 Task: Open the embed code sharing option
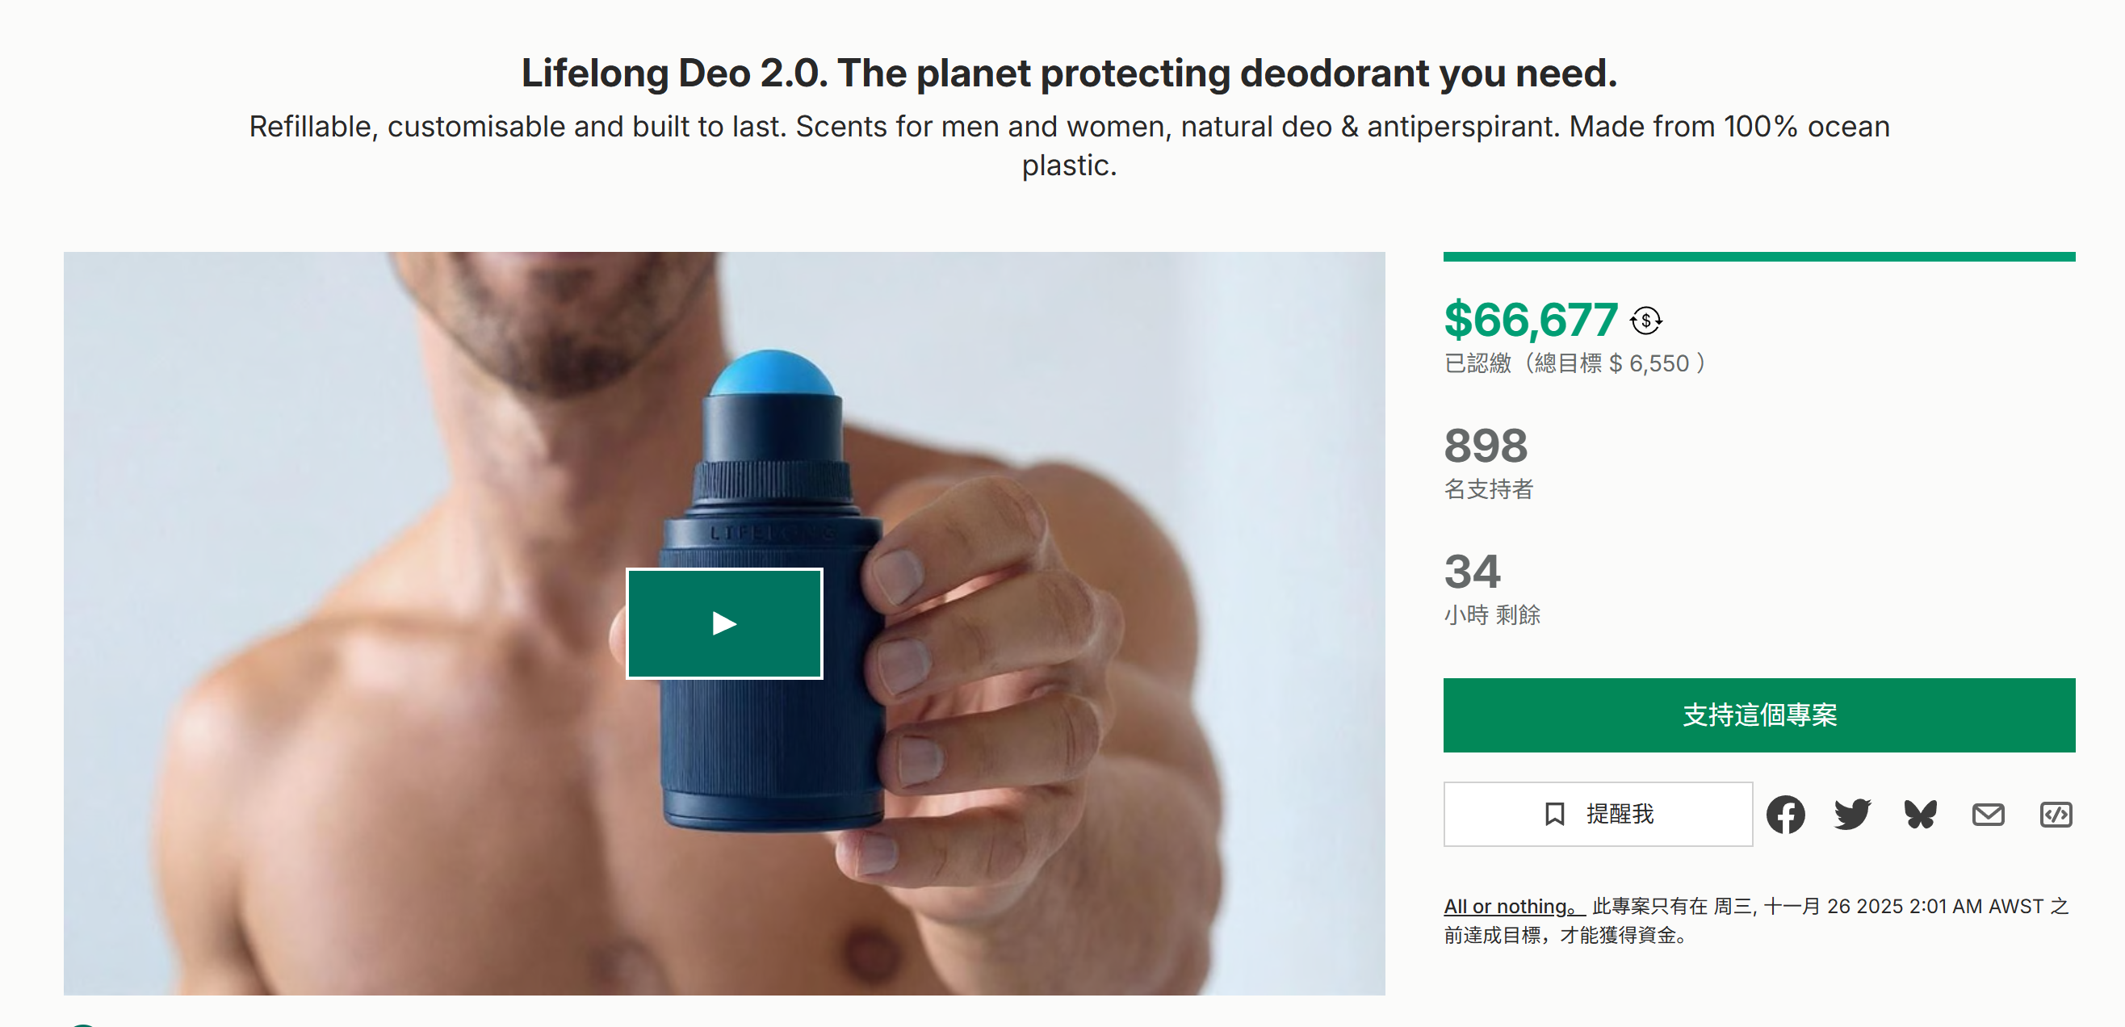(2056, 814)
